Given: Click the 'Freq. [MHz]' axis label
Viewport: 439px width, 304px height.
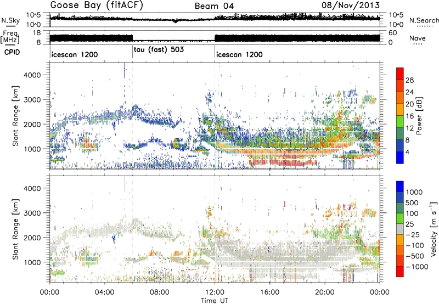Looking at the screenshot, I should [x=10, y=37].
